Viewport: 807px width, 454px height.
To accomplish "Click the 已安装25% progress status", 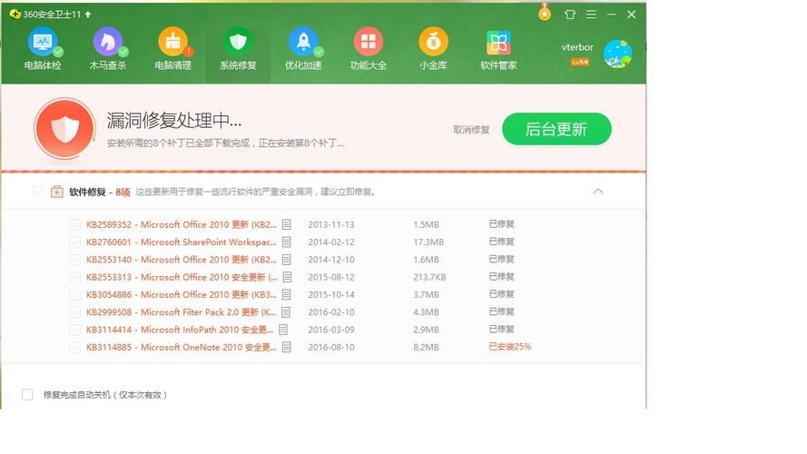I will click(510, 347).
